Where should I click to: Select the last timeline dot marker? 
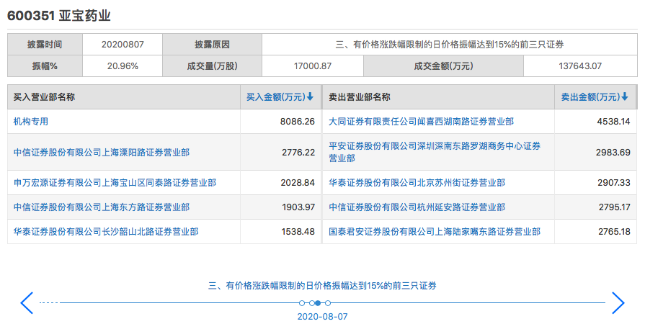point(328,303)
